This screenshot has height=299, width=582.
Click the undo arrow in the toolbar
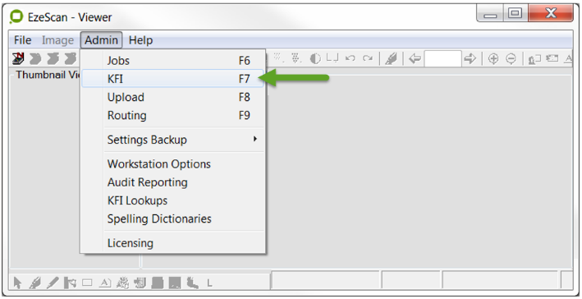click(x=350, y=58)
